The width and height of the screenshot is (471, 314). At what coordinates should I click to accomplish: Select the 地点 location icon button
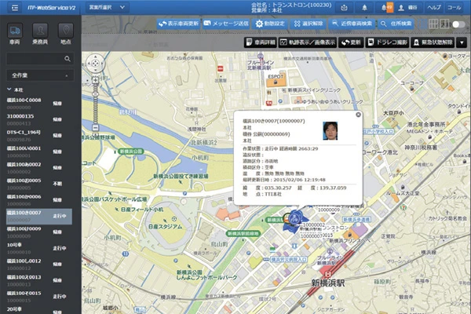(66, 33)
